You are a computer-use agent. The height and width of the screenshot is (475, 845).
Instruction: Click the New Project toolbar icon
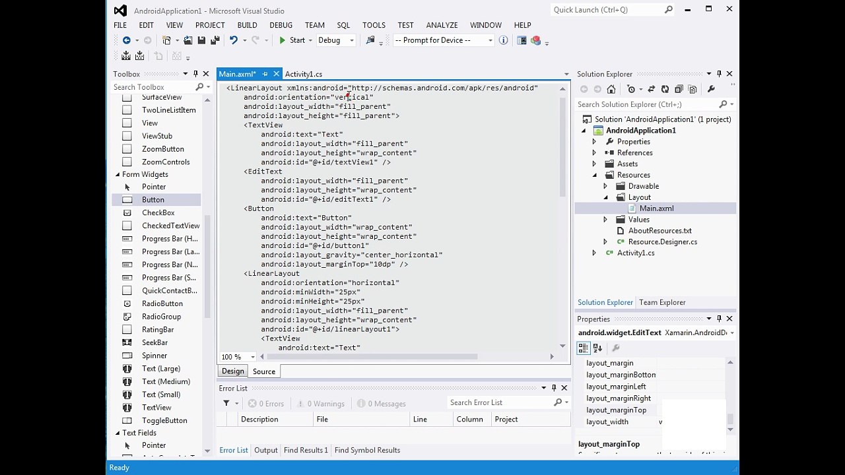tap(167, 40)
